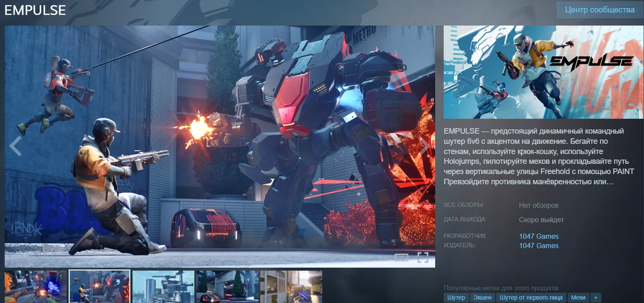644x303 pixels.
Task: Click the ИЗДАТЕЛЬ label
Action: [460, 245]
